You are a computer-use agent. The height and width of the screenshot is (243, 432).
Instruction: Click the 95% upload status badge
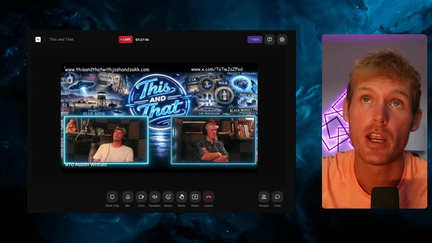[255, 39]
